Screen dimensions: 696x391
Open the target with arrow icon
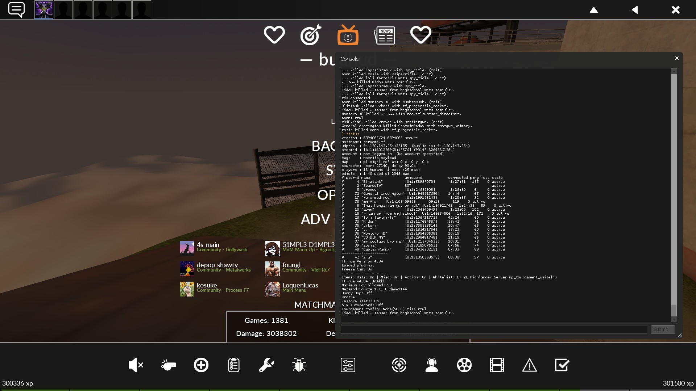[x=311, y=35]
